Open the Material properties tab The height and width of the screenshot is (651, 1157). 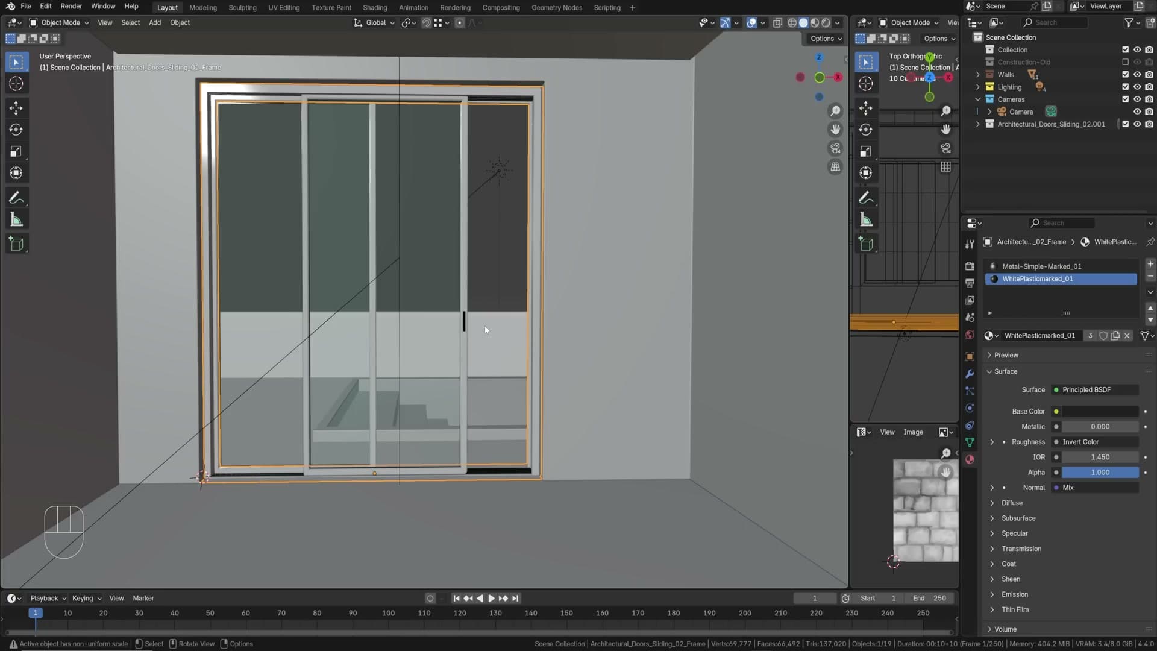(970, 460)
